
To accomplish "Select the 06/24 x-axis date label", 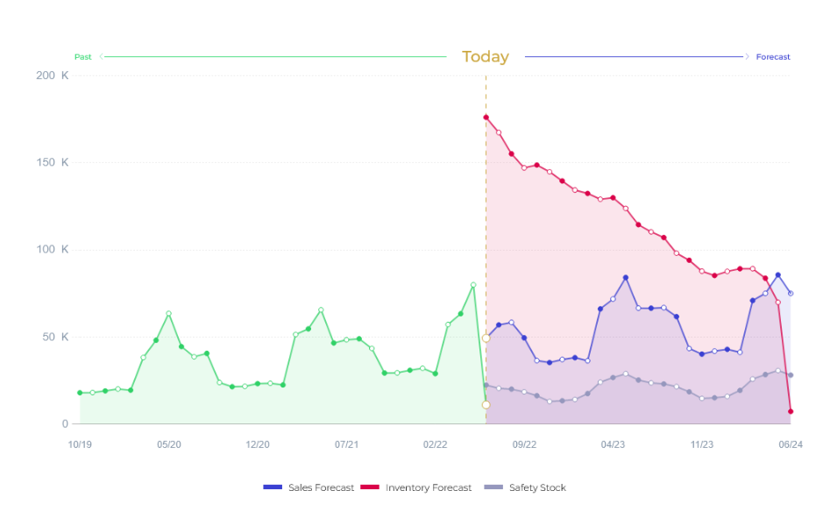I will tap(791, 444).
